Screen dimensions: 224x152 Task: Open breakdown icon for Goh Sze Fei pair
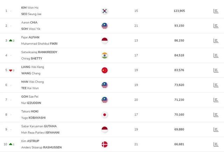coord(216,100)
